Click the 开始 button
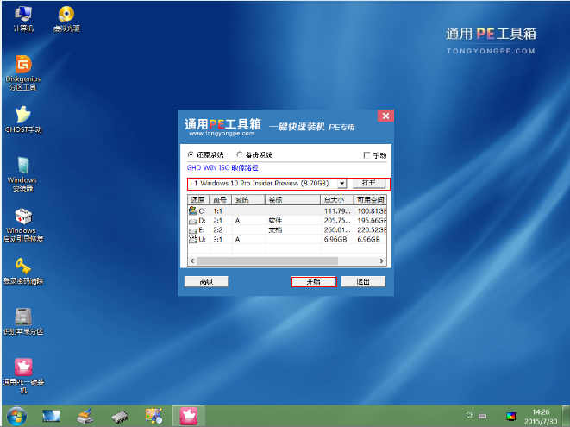Screen dimensions: 570x427 pyautogui.click(x=314, y=282)
